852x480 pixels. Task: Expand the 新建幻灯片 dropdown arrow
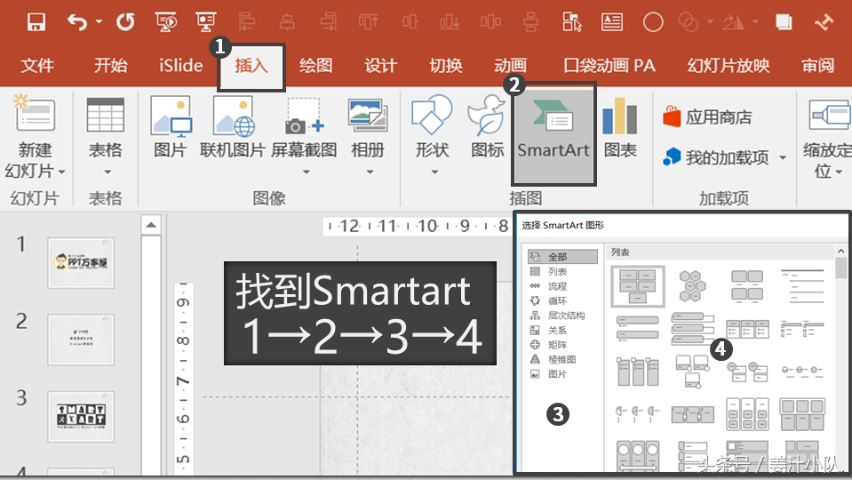coord(61,172)
